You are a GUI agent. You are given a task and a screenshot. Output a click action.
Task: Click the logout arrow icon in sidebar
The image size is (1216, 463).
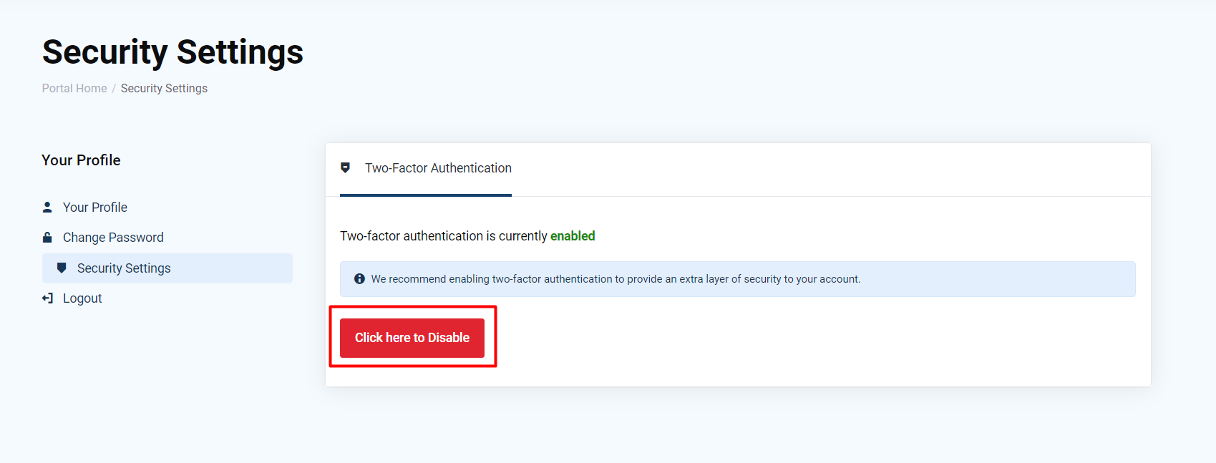[x=47, y=298]
